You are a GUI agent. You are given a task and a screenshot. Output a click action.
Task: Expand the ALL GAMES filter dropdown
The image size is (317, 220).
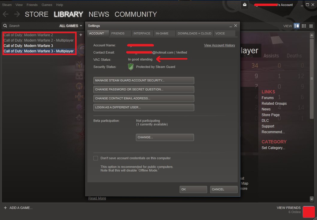pyautogui.click(x=71, y=26)
